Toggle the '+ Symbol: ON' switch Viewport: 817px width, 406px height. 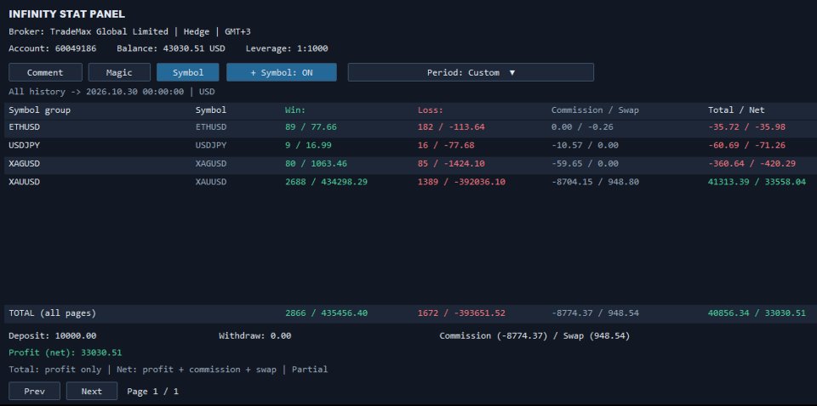click(282, 72)
